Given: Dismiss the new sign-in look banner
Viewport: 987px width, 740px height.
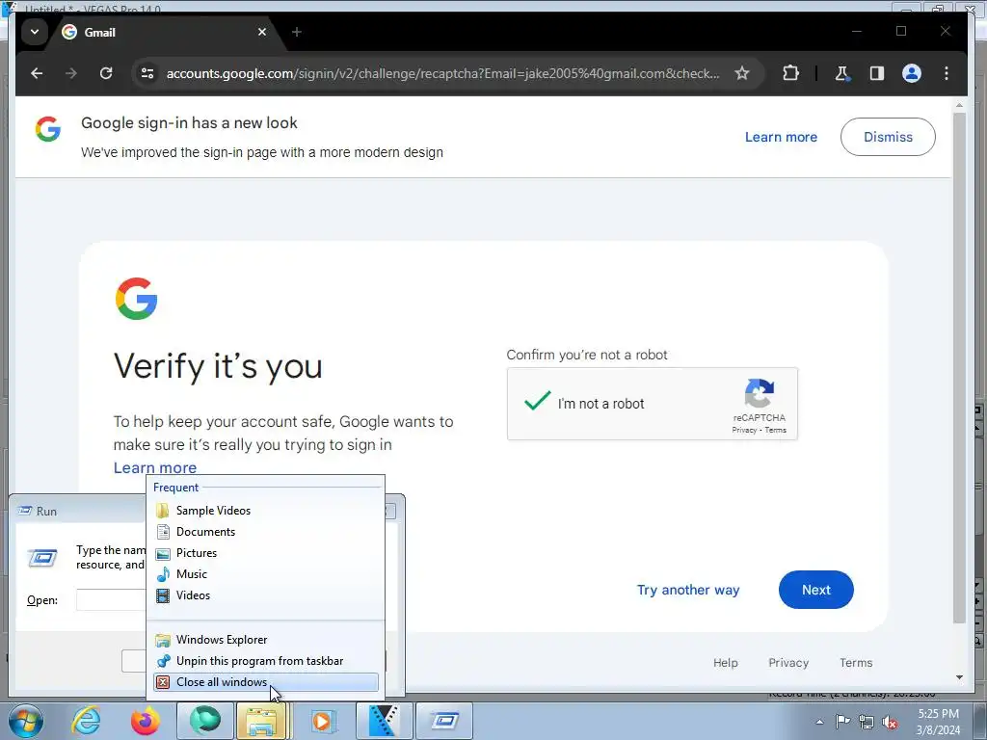Looking at the screenshot, I should point(888,137).
